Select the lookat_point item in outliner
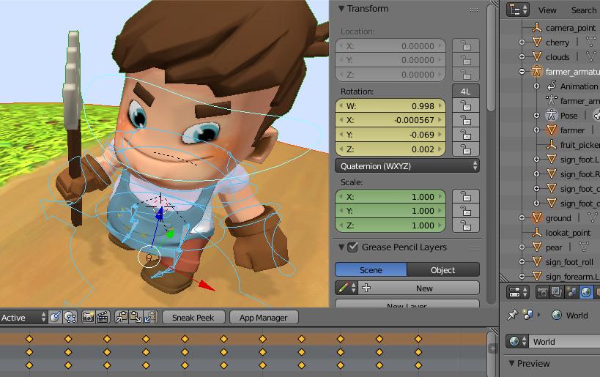This screenshot has width=600, height=377. pyautogui.click(x=568, y=233)
